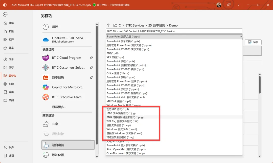Open the 打印 page

(x=9, y=84)
